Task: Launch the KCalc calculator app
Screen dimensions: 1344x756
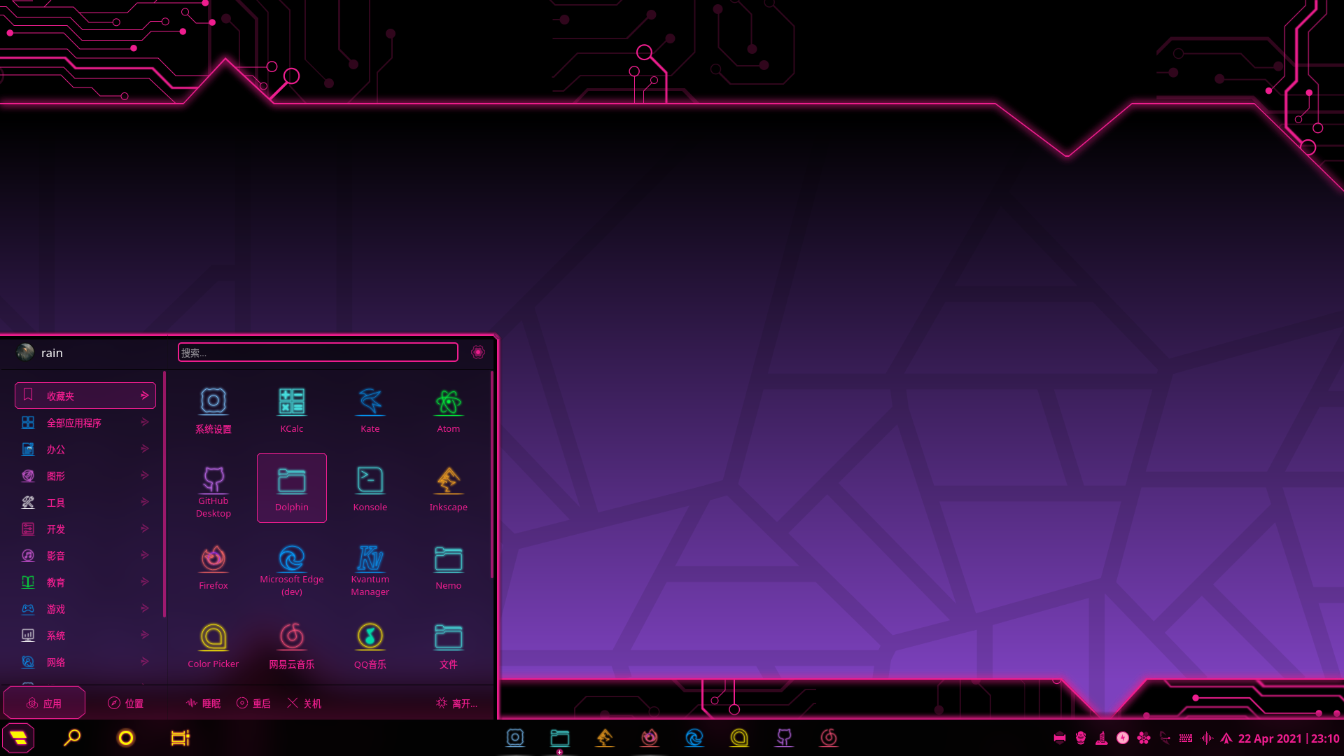Action: pos(292,409)
